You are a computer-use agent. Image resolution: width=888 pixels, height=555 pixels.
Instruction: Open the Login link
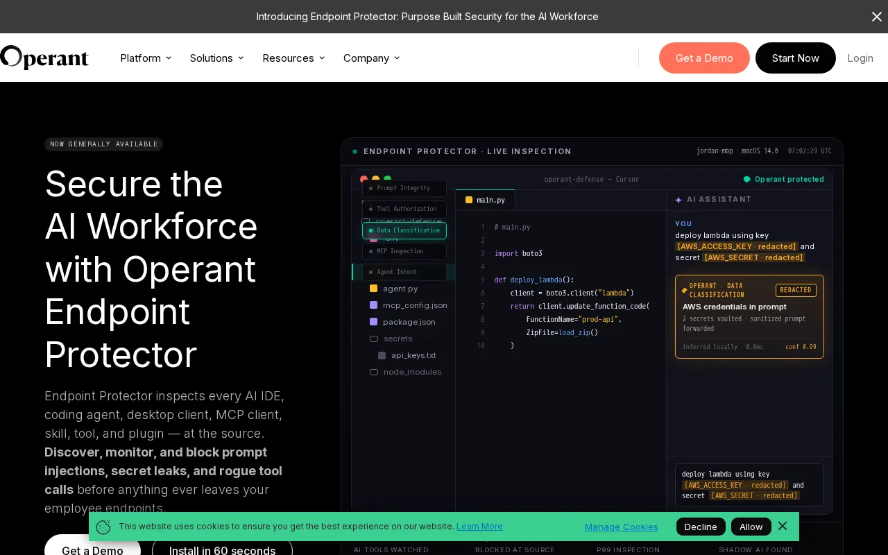click(860, 58)
